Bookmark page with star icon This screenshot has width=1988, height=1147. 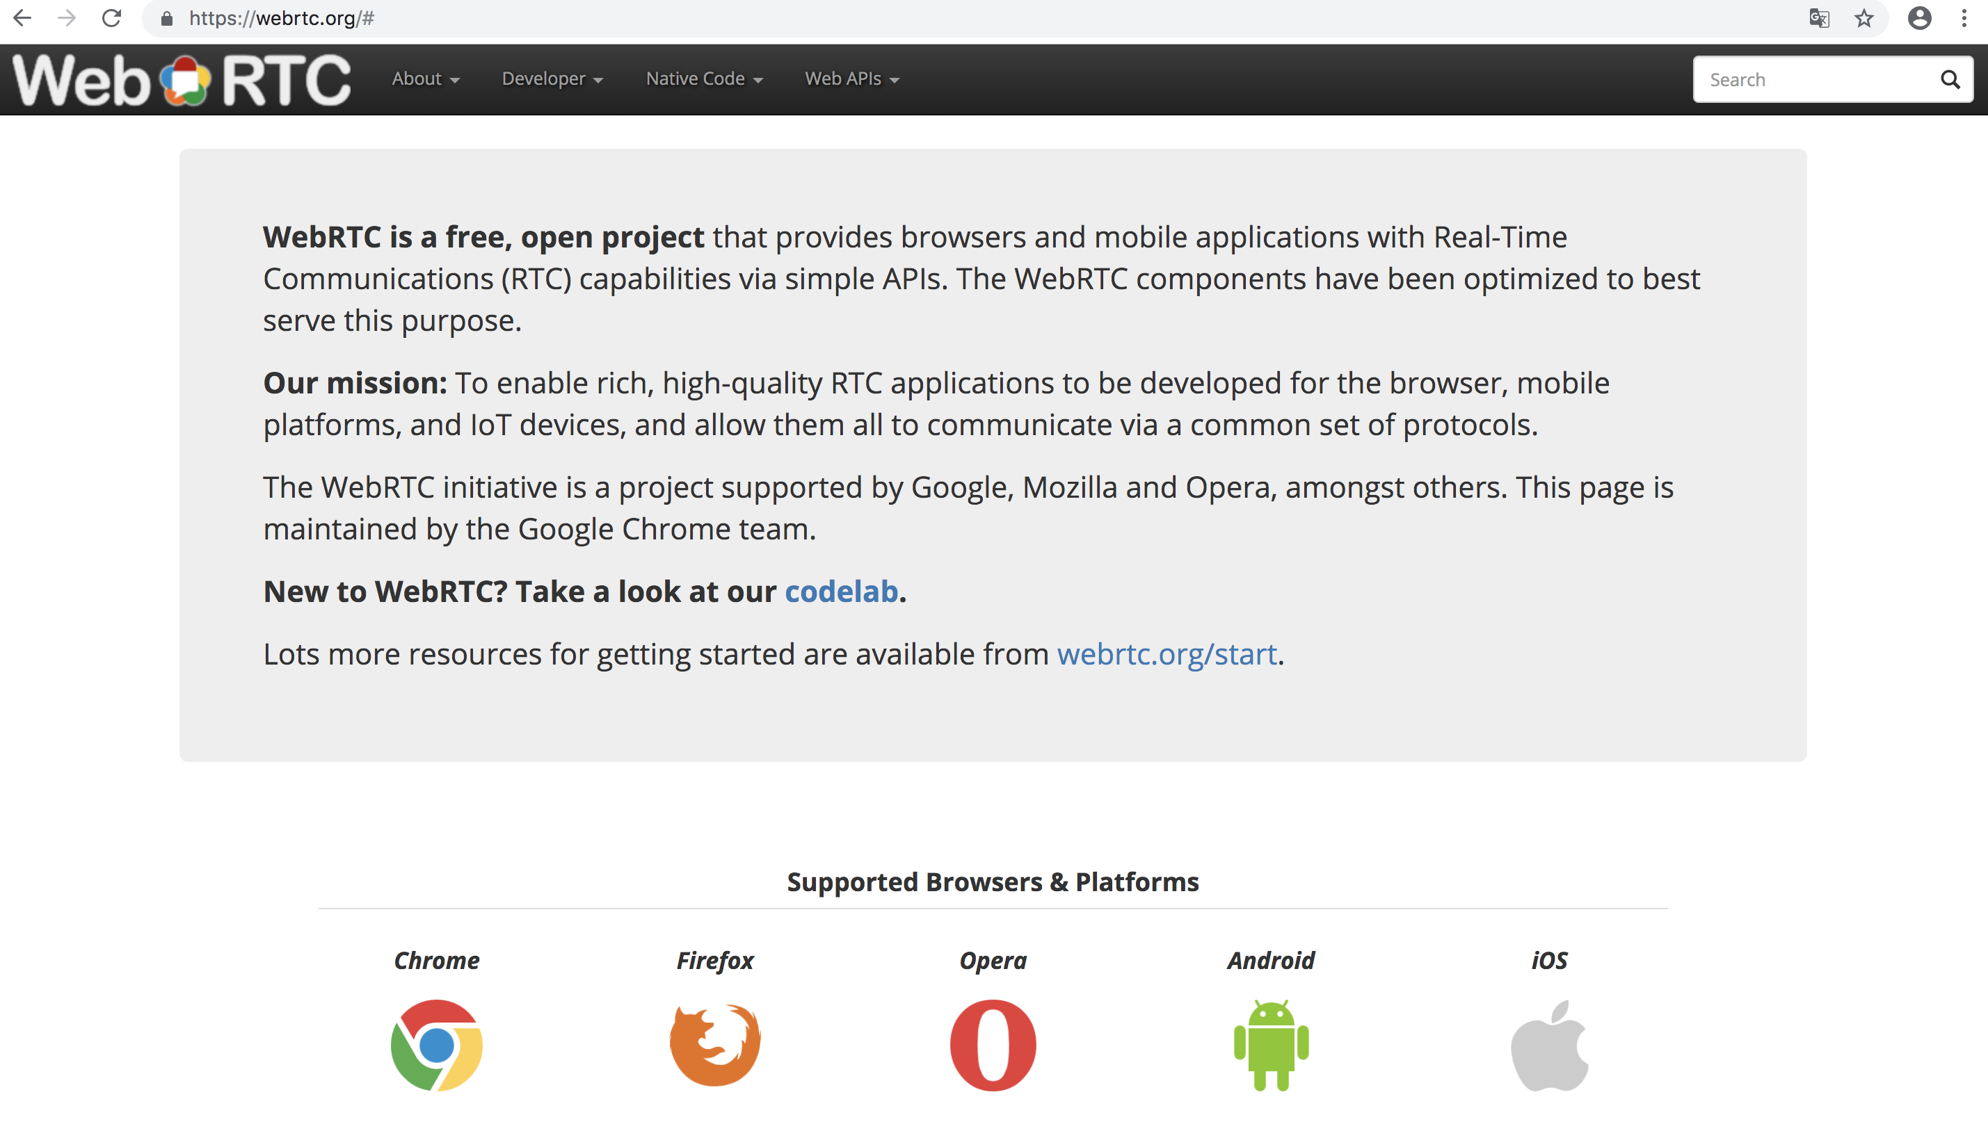(x=1863, y=18)
